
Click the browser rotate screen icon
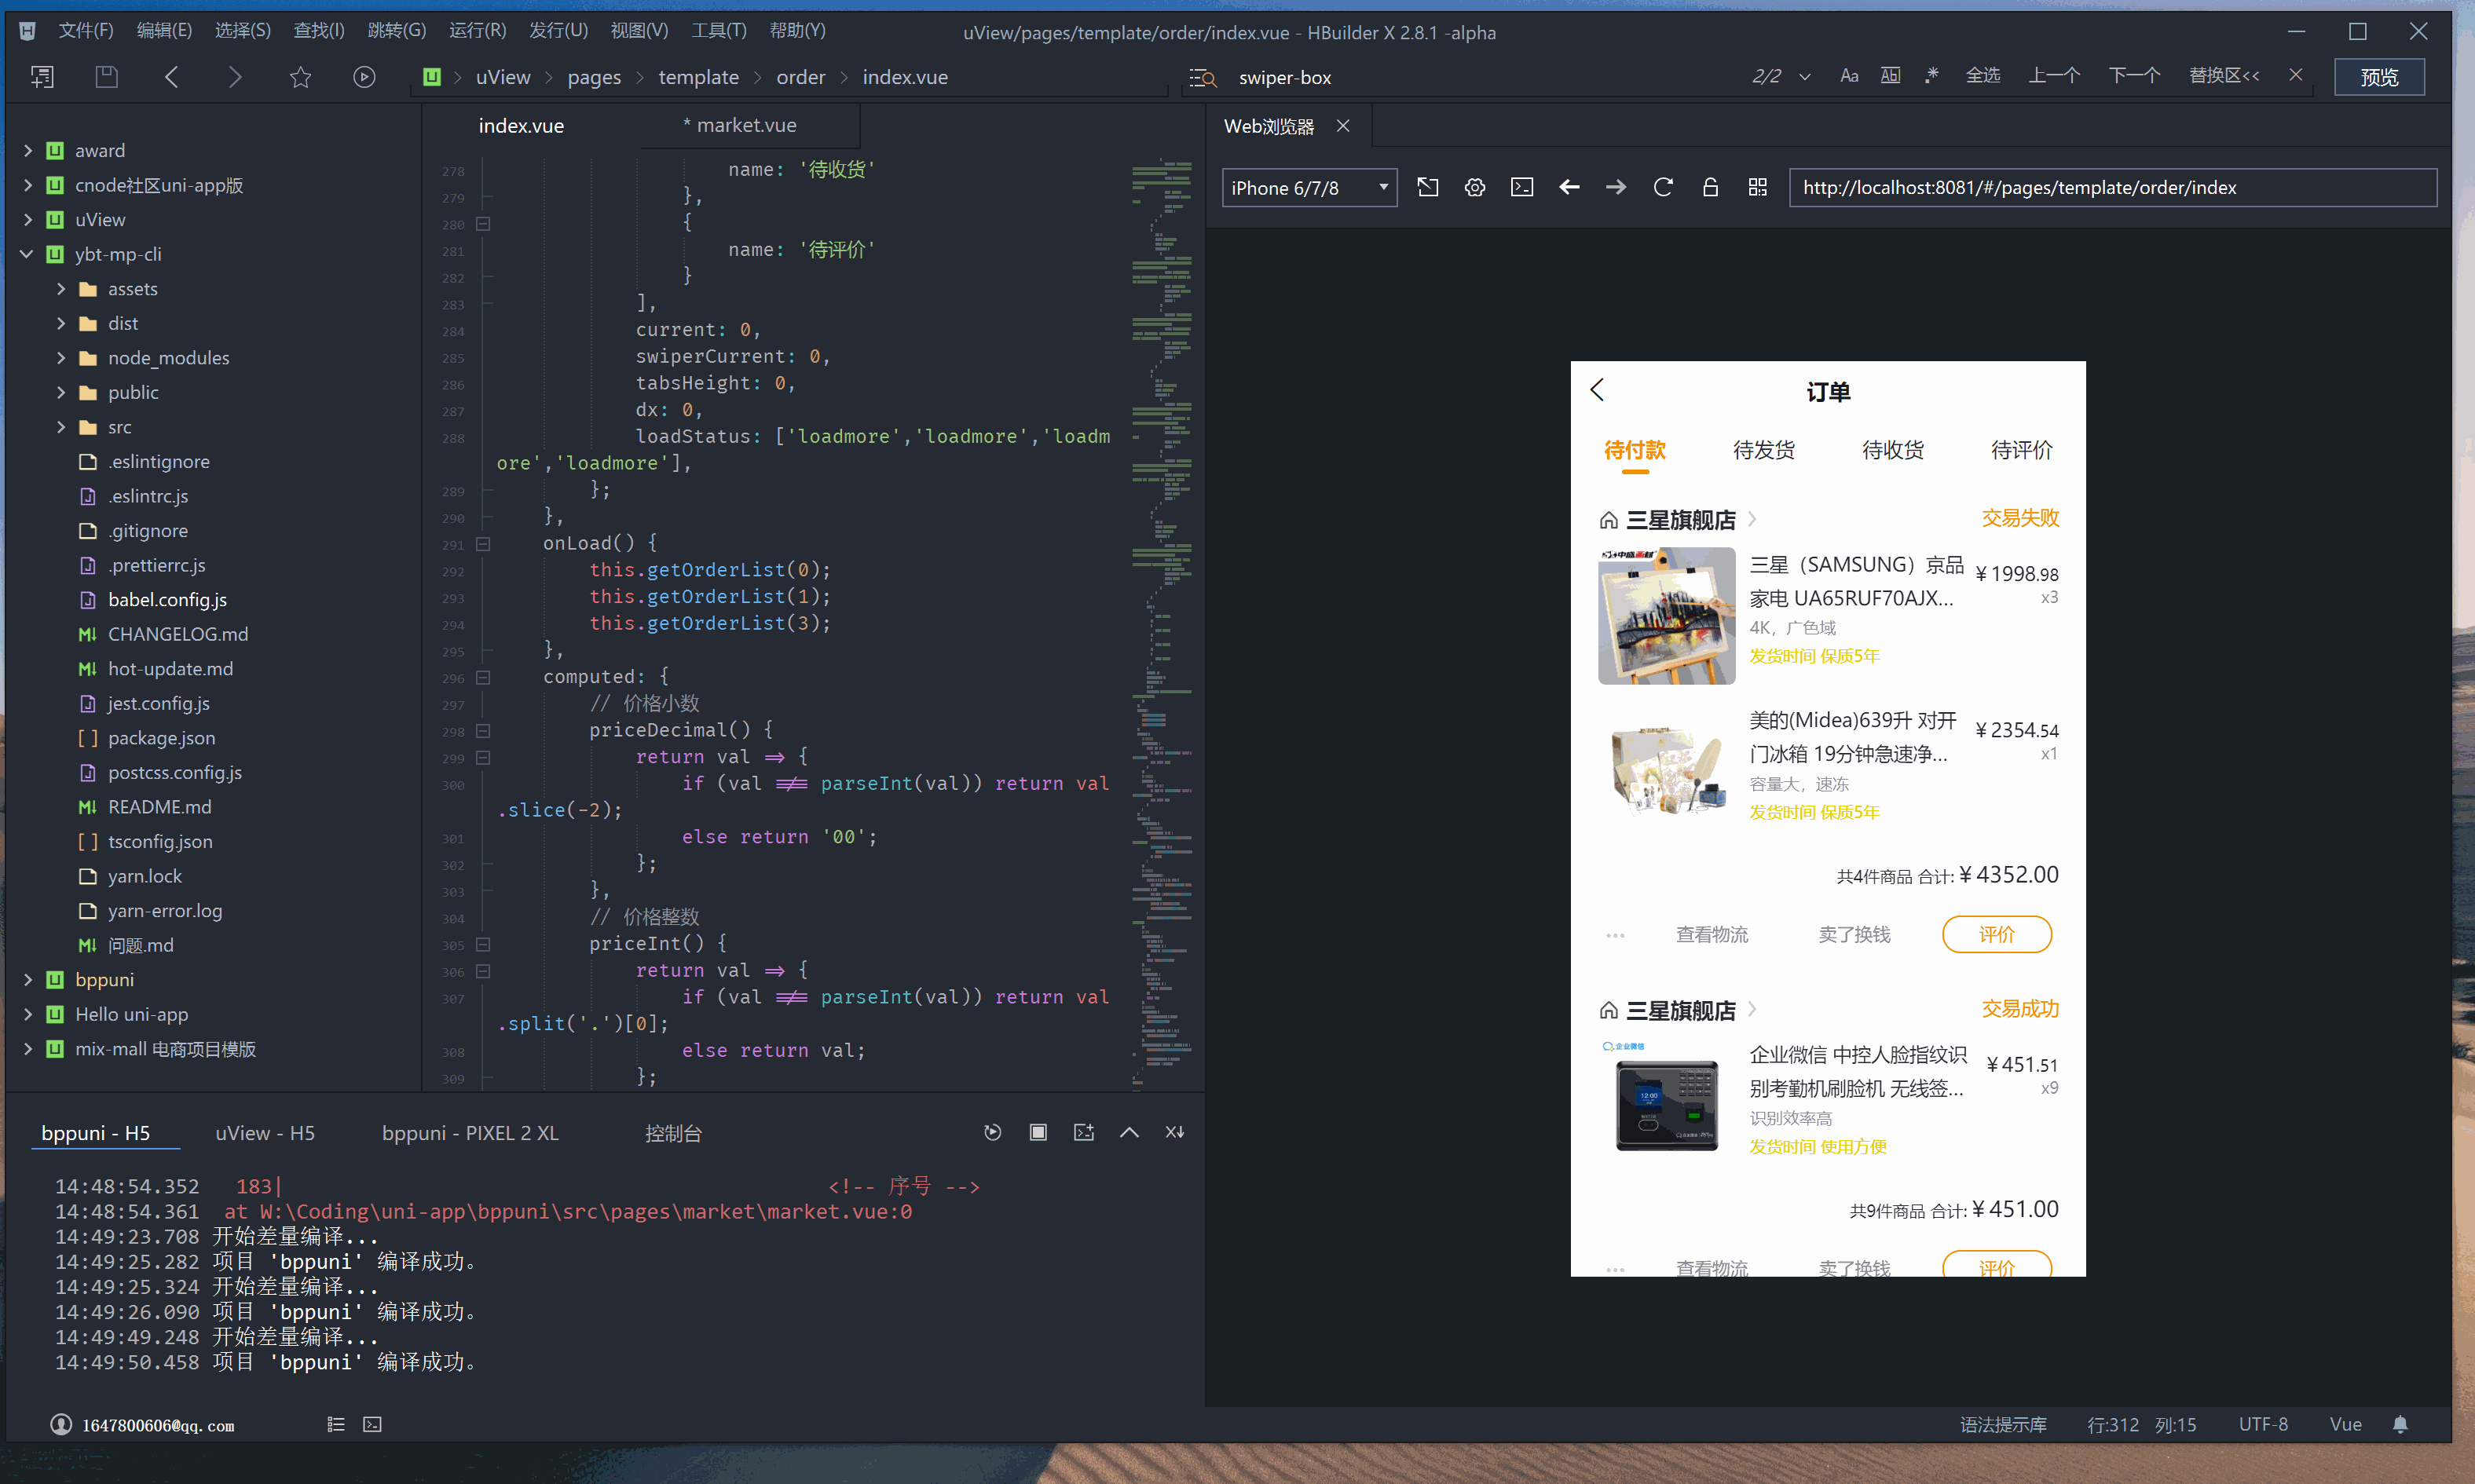[1427, 187]
